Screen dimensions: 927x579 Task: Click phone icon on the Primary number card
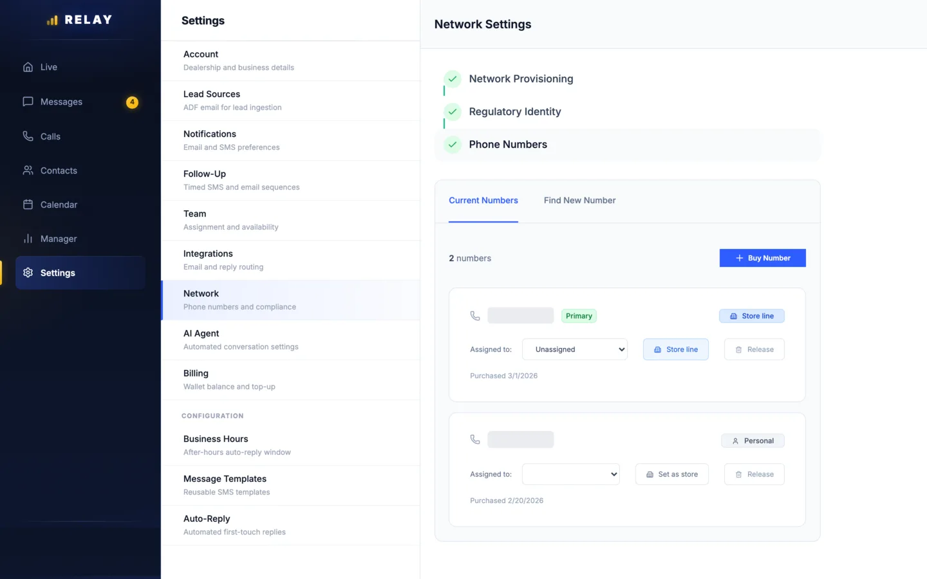click(475, 316)
